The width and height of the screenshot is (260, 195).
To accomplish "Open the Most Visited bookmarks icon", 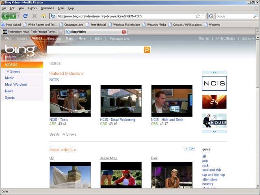I will [3, 24].
